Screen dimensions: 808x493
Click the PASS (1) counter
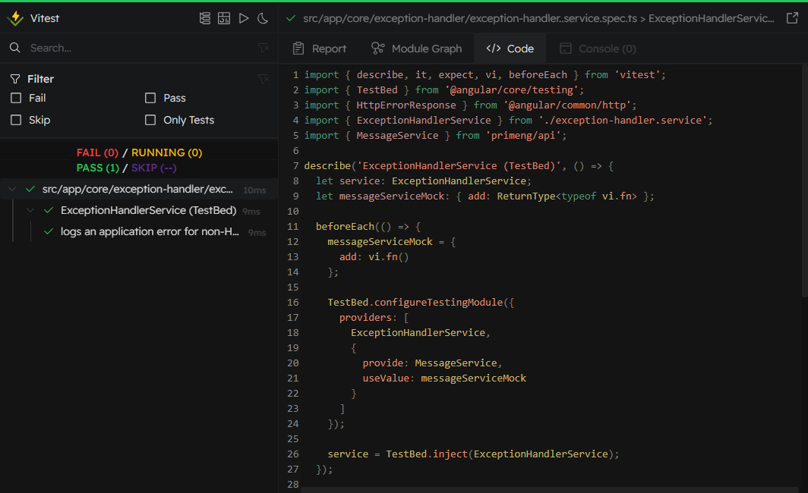click(97, 168)
